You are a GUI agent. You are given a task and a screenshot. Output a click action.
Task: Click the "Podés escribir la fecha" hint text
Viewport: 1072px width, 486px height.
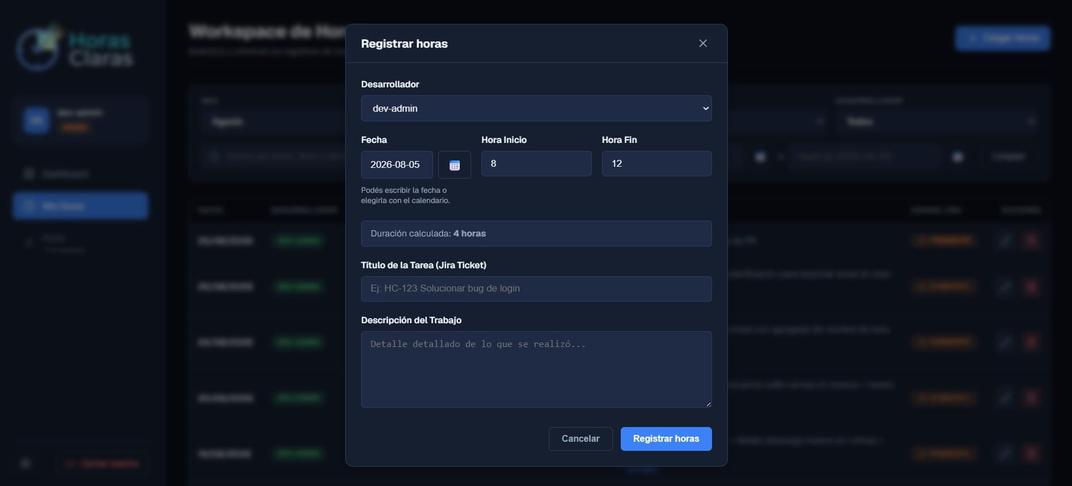tap(405, 195)
